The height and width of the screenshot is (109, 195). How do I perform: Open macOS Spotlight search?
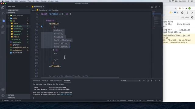coord(188,1)
